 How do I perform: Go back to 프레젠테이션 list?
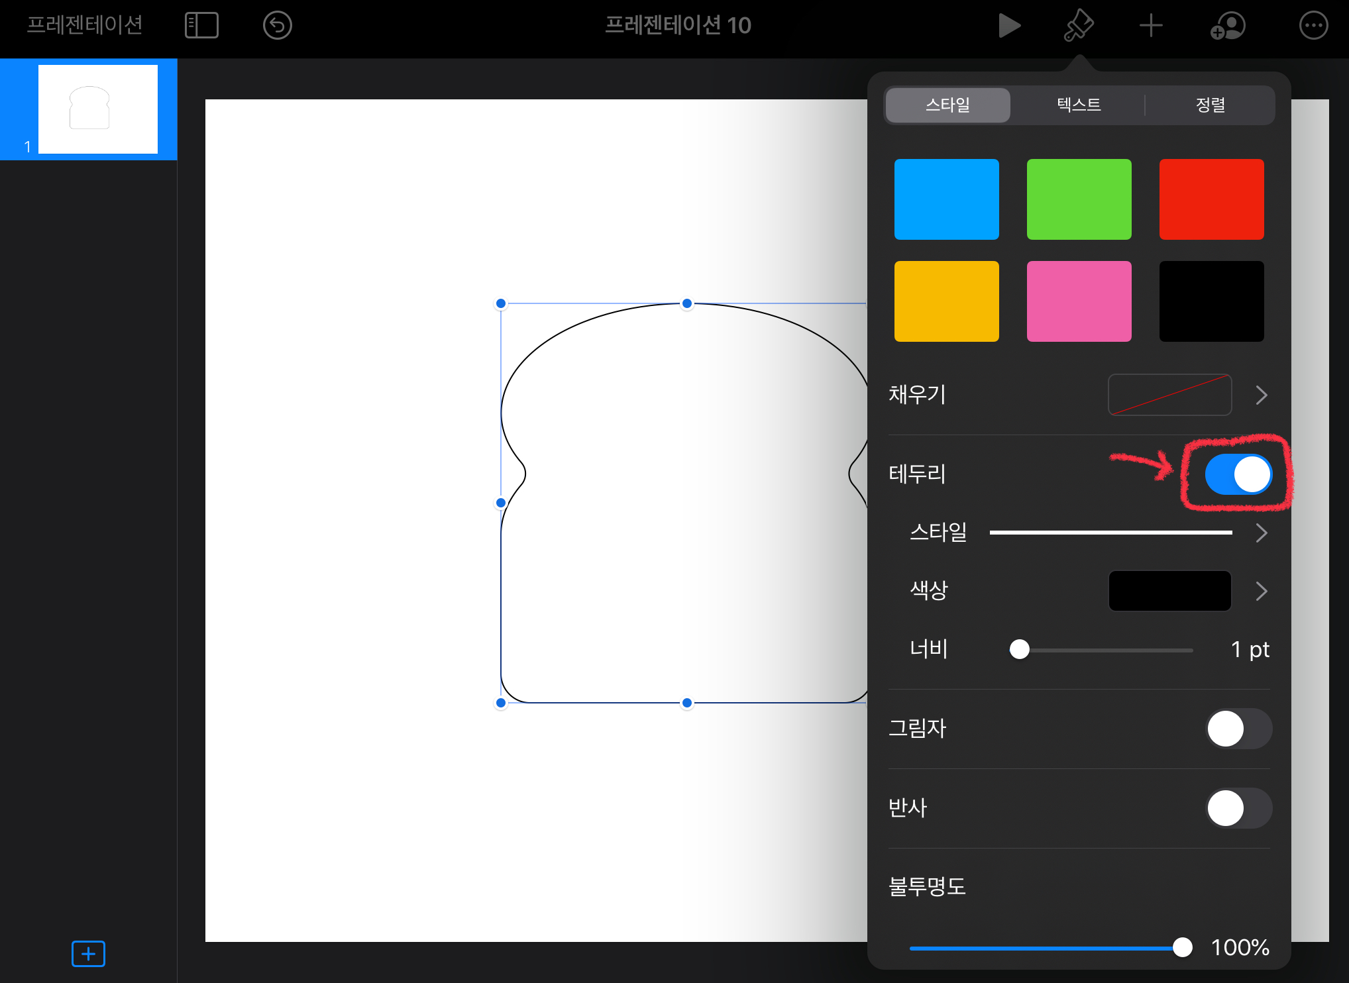(85, 25)
